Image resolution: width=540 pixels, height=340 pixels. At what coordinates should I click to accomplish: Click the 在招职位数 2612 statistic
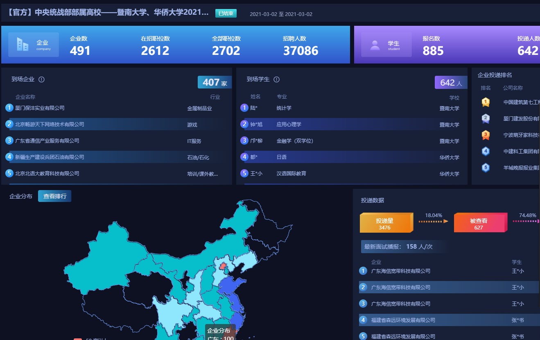[156, 45]
